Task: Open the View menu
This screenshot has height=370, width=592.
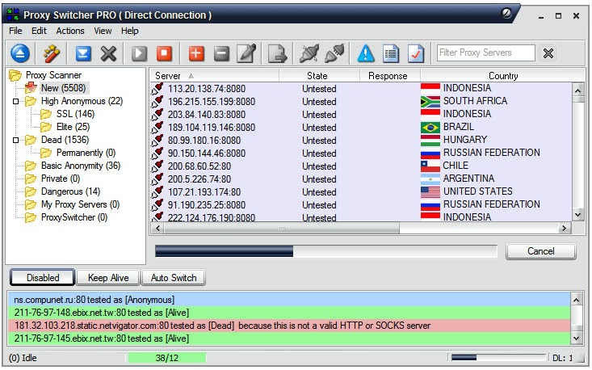Action: point(103,31)
